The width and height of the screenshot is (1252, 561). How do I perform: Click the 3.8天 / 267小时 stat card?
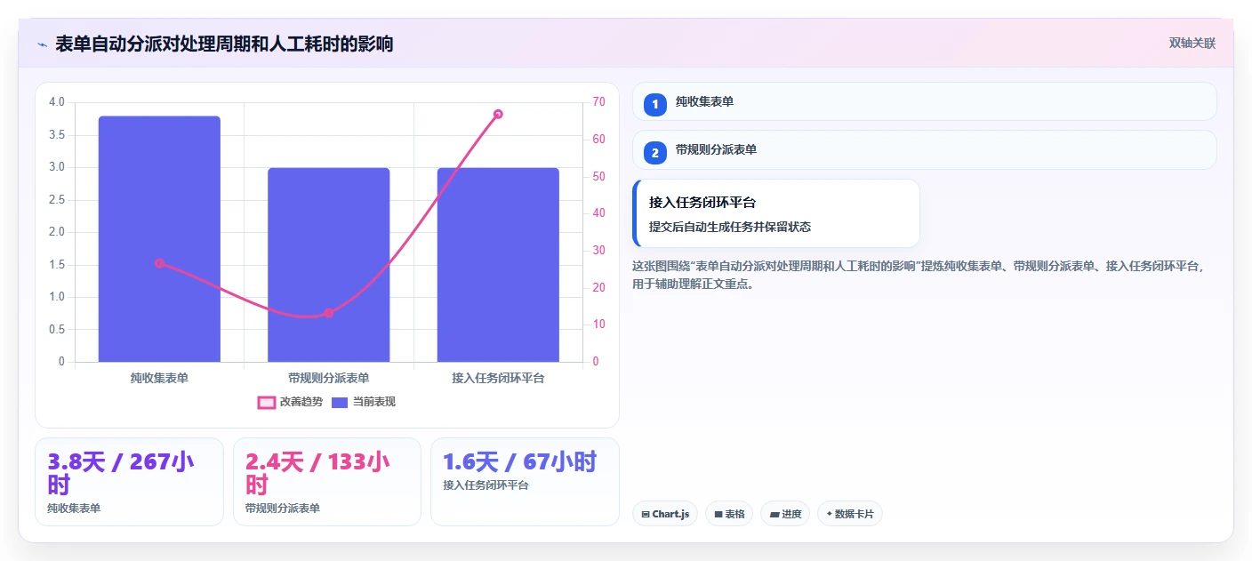(x=129, y=482)
